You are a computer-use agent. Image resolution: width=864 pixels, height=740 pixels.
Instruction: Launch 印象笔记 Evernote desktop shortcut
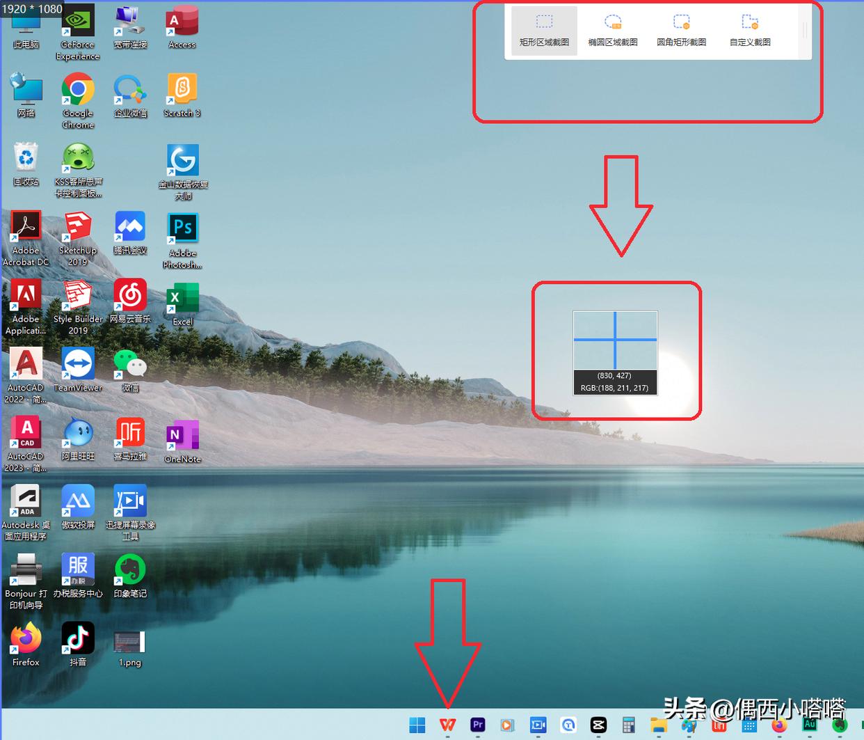[130, 576]
